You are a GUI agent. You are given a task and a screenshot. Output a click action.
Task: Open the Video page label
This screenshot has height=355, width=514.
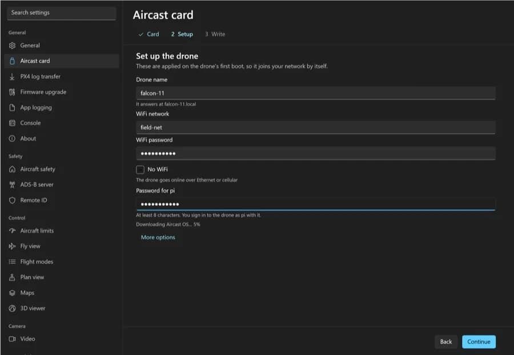[x=27, y=338]
